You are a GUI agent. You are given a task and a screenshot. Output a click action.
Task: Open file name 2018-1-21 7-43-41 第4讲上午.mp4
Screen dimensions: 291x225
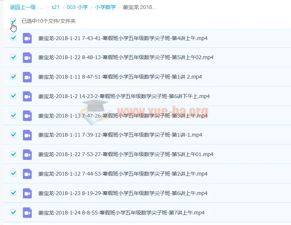123,38
